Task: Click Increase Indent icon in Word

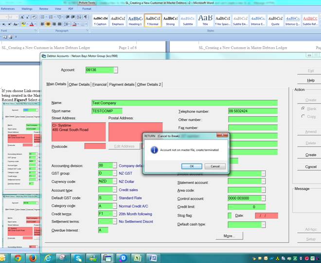Action: (x=73, y=17)
